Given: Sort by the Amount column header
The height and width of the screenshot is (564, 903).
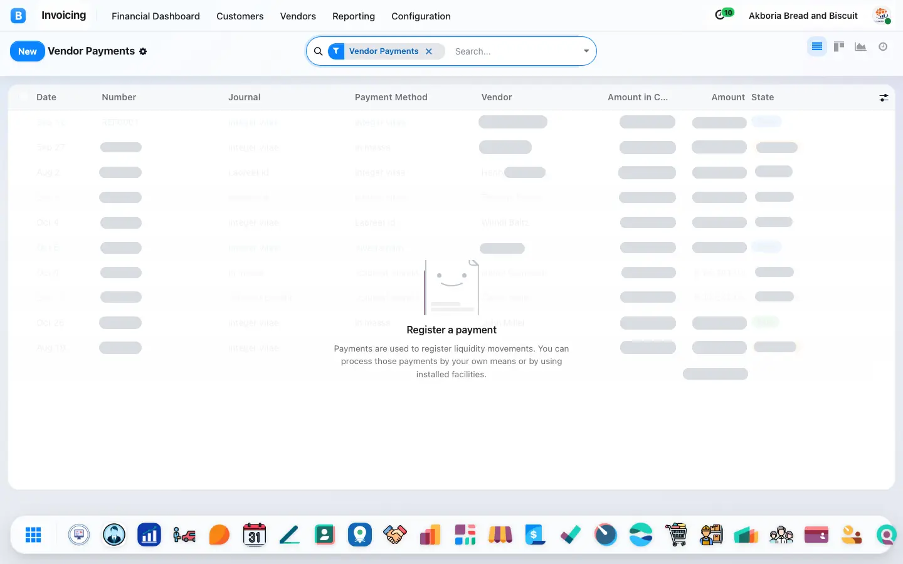Looking at the screenshot, I should (728, 97).
